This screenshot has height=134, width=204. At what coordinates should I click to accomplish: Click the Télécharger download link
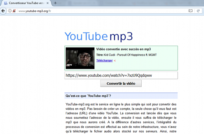(x=104, y=60)
